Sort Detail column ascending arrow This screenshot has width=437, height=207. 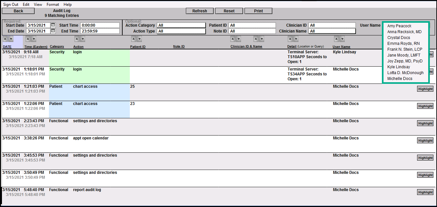pyautogui.click(x=290, y=39)
